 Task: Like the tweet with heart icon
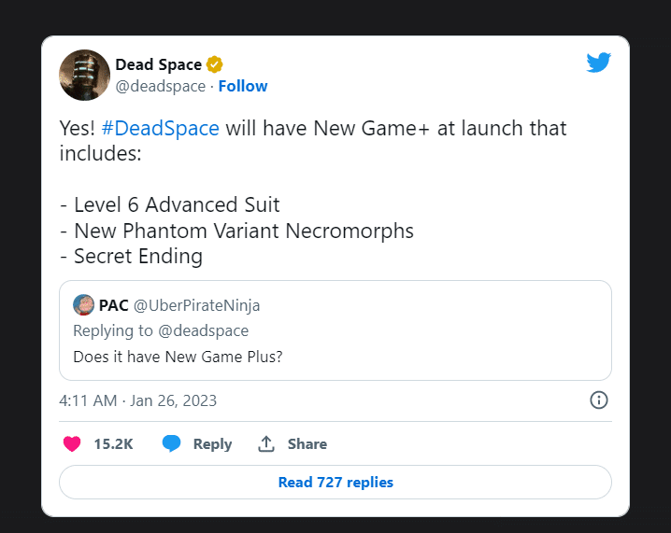click(x=72, y=443)
